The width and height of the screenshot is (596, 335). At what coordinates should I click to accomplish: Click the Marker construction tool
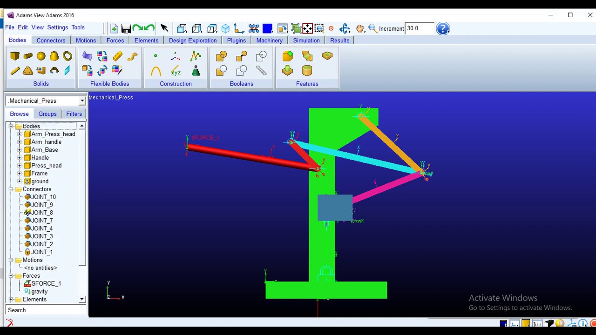pos(176,56)
